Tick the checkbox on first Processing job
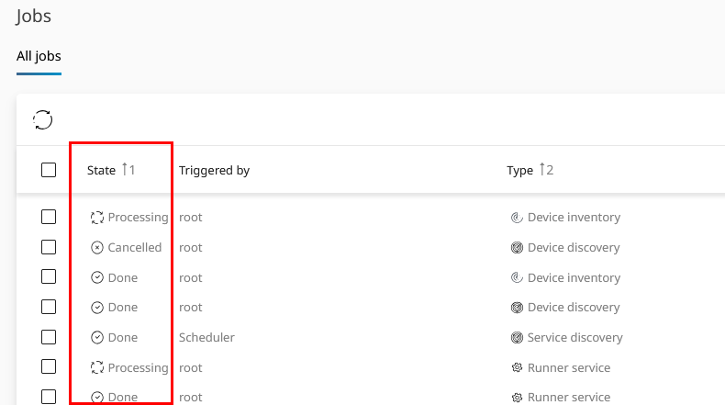 (x=49, y=218)
